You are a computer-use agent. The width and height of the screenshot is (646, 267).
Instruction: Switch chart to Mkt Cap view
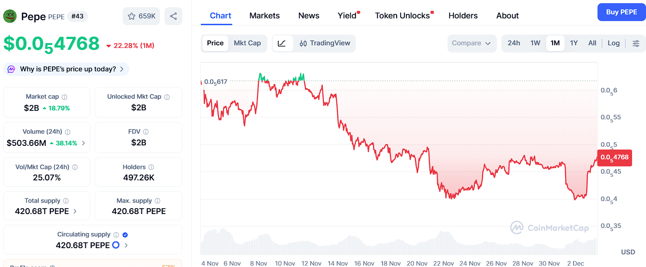(x=247, y=43)
